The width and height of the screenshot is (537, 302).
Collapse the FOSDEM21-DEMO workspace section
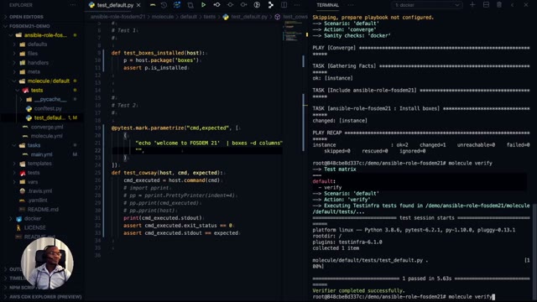click(29, 26)
